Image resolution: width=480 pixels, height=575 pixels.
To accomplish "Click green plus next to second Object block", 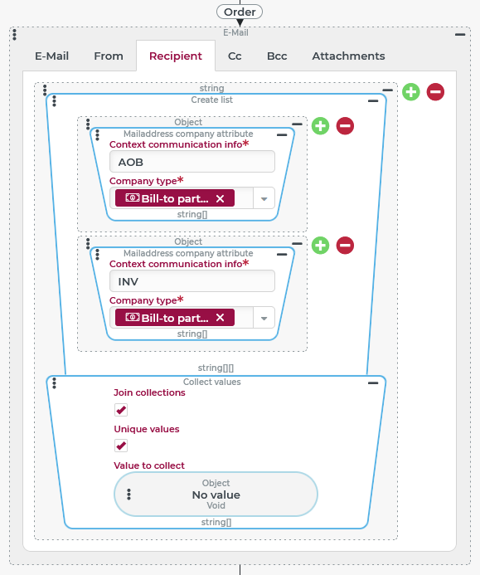I will point(321,246).
